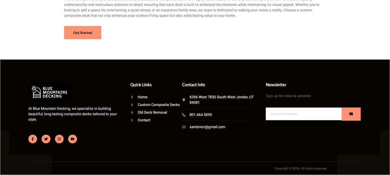
Task: Click the newsletter envelope submit button
Action: [351, 114]
